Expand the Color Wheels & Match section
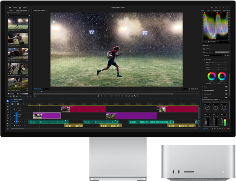This screenshot has height=181, width=236. [x=203, y=90]
